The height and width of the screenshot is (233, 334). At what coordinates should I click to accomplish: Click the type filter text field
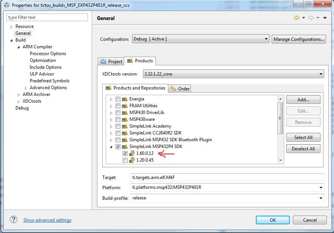click(x=47, y=17)
